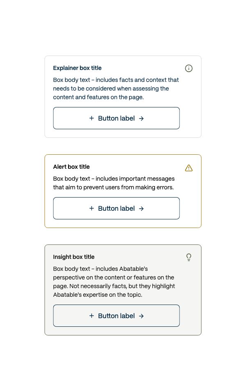Click the Explainer box body text paragraph
Image resolution: width=246 pixels, height=391 pixels.
pos(116,88)
